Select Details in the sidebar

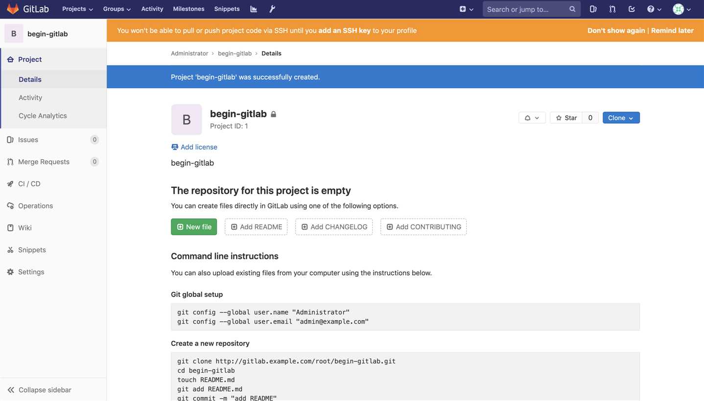(30, 79)
